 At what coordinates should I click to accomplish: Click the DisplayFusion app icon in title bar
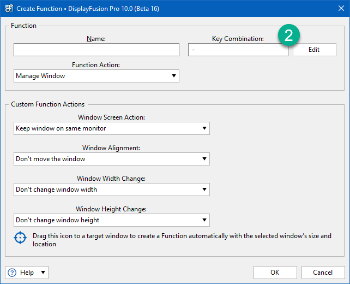pos(9,9)
